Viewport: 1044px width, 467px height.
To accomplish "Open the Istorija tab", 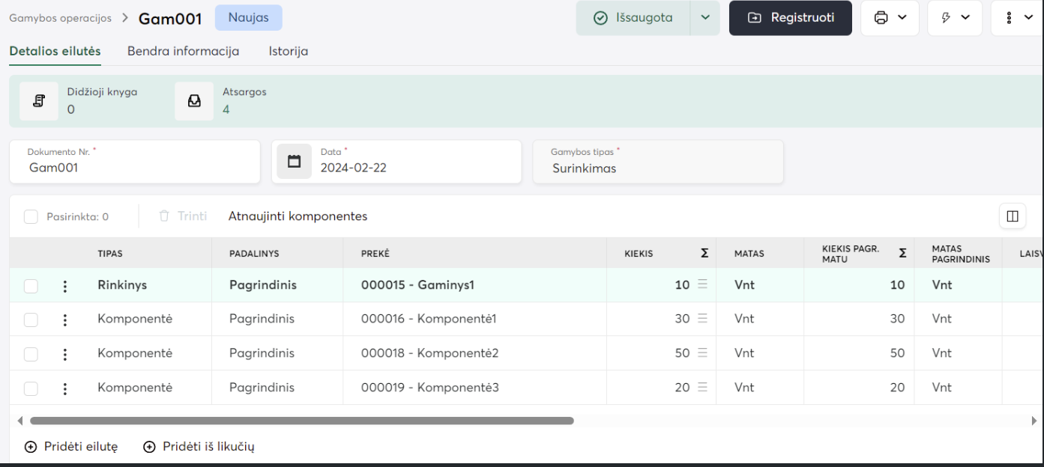I will pyautogui.click(x=288, y=52).
